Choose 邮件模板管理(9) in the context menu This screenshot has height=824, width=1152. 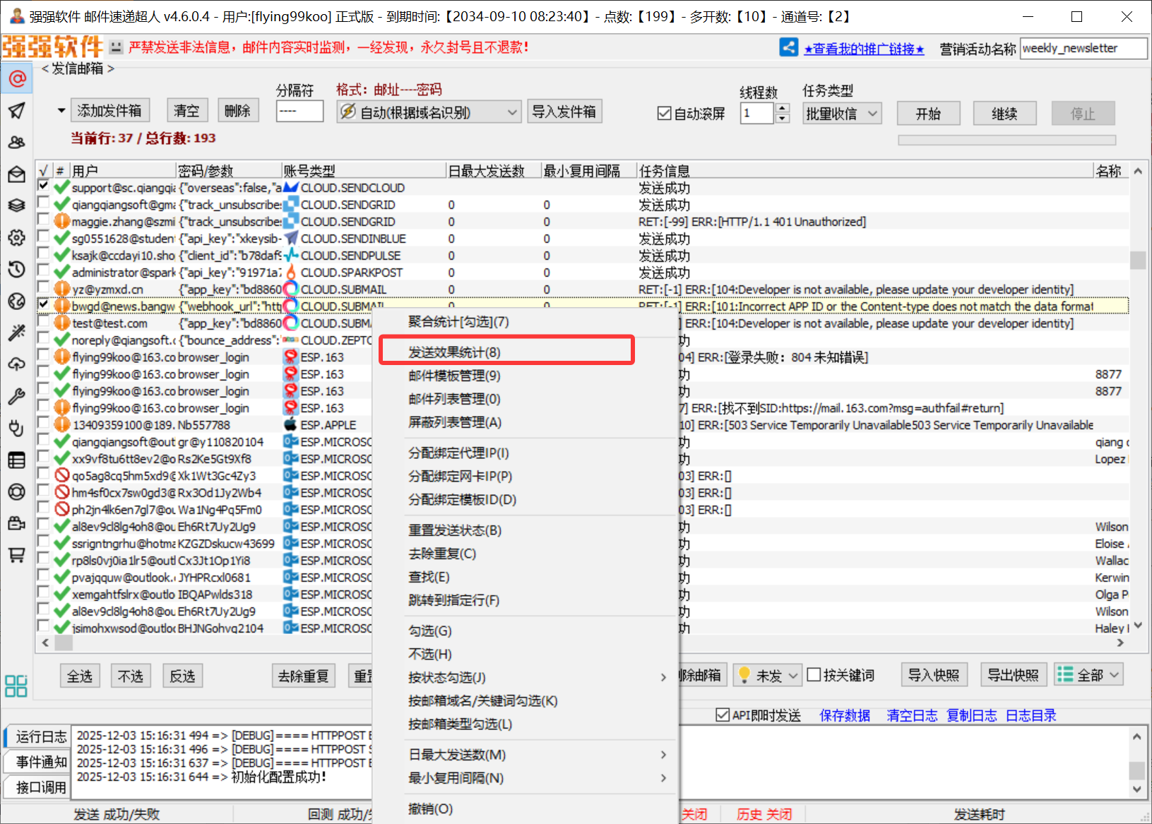(454, 376)
